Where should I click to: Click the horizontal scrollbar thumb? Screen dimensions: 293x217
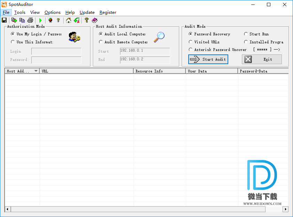coord(138,209)
